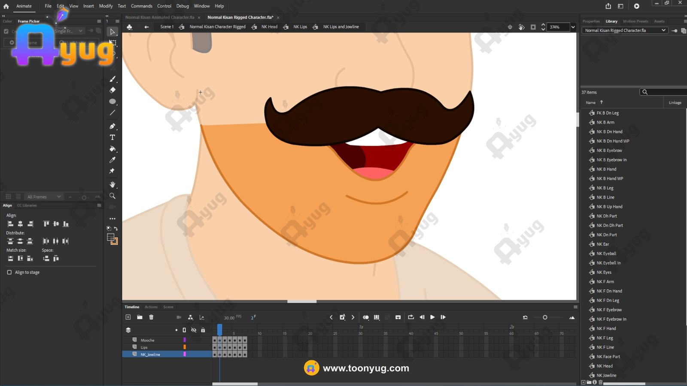Click the Onion Skin button in timeline
Screen dimensions: 687x386
click(x=365, y=317)
